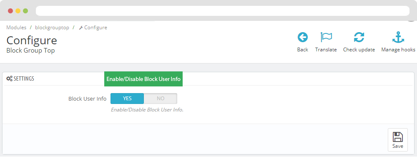Click the Check update refresh arrows icon

[x=359, y=38]
